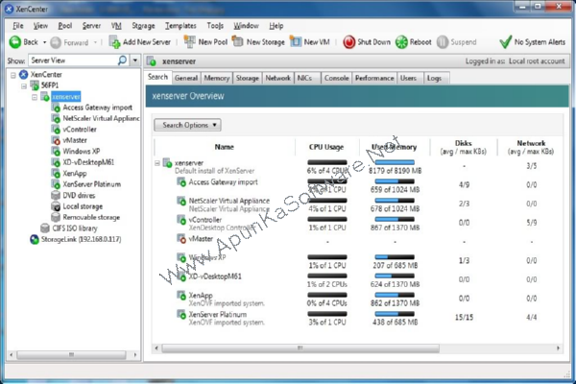Select XD-vDesktopM61 in the tree
The image size is (576, 384).
pyautogui.click(x=88, y=162)
